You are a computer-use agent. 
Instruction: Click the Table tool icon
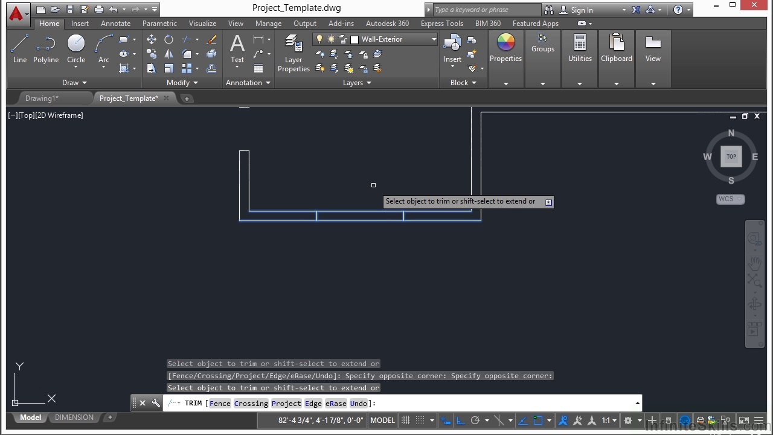[x=258, y=68]
